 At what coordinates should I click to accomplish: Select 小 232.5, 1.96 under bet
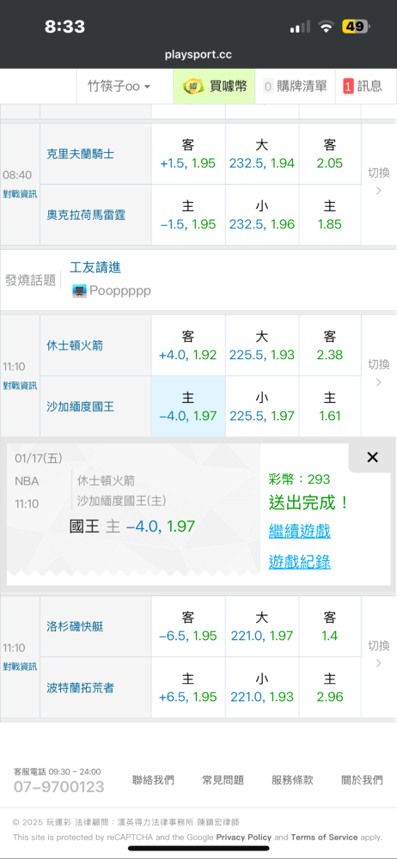point(261,215)
